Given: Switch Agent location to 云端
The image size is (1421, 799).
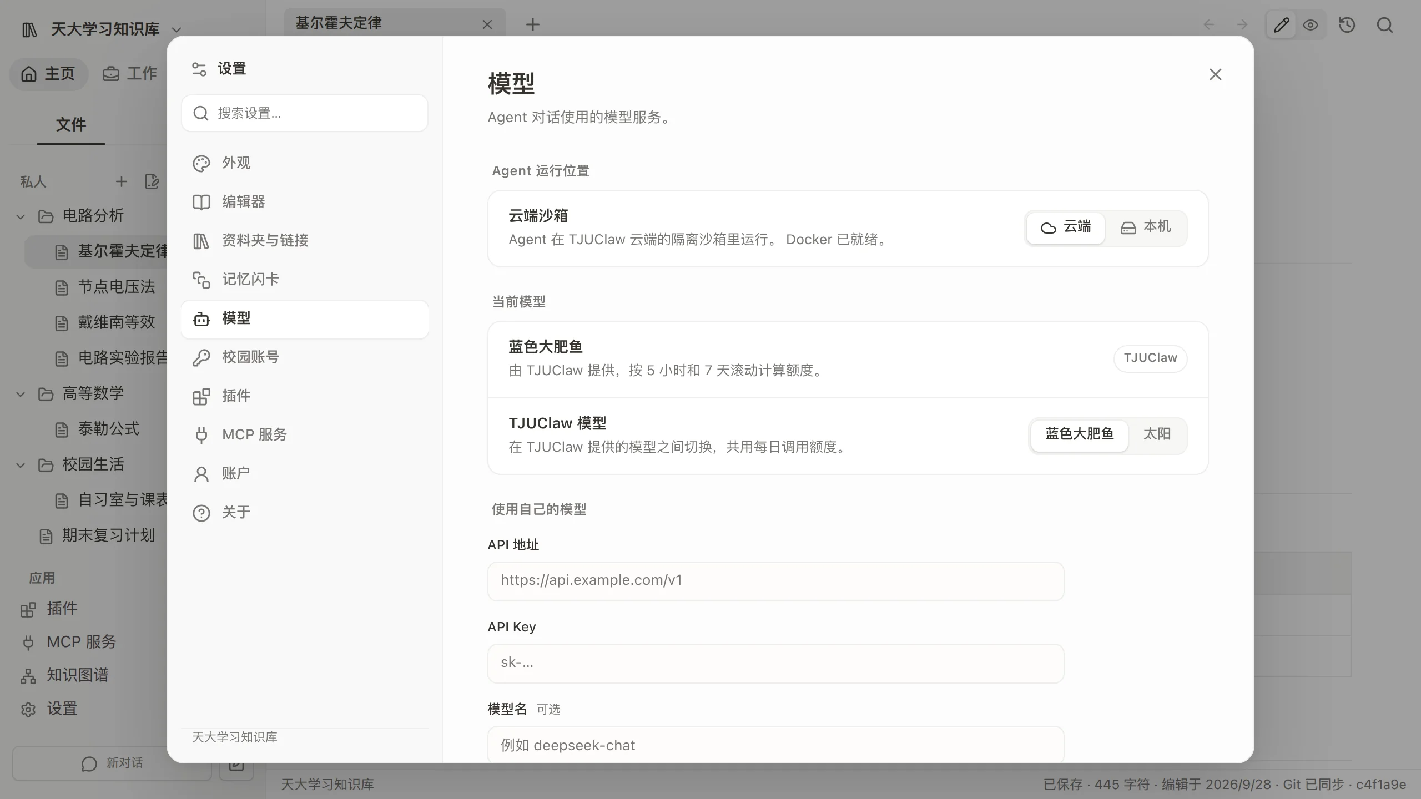Looking at the screenshot, I should [x=1065, y=228].
